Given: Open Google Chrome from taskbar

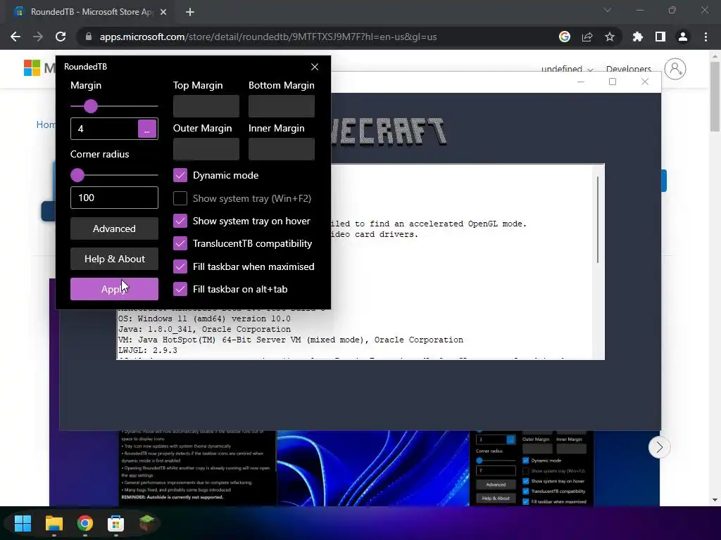Looking at the screenshot, I should 85,523.
